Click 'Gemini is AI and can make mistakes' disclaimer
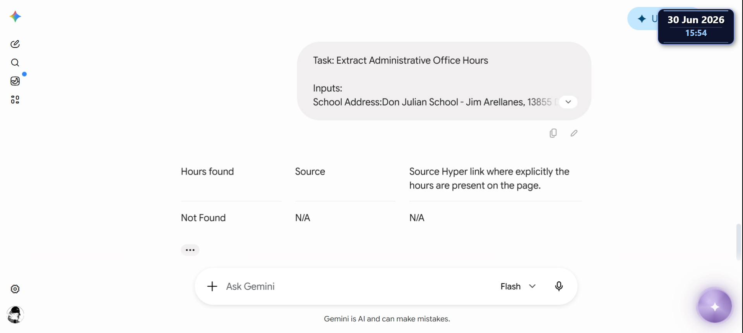Screen dimensions: 743x333 [387, 319]
